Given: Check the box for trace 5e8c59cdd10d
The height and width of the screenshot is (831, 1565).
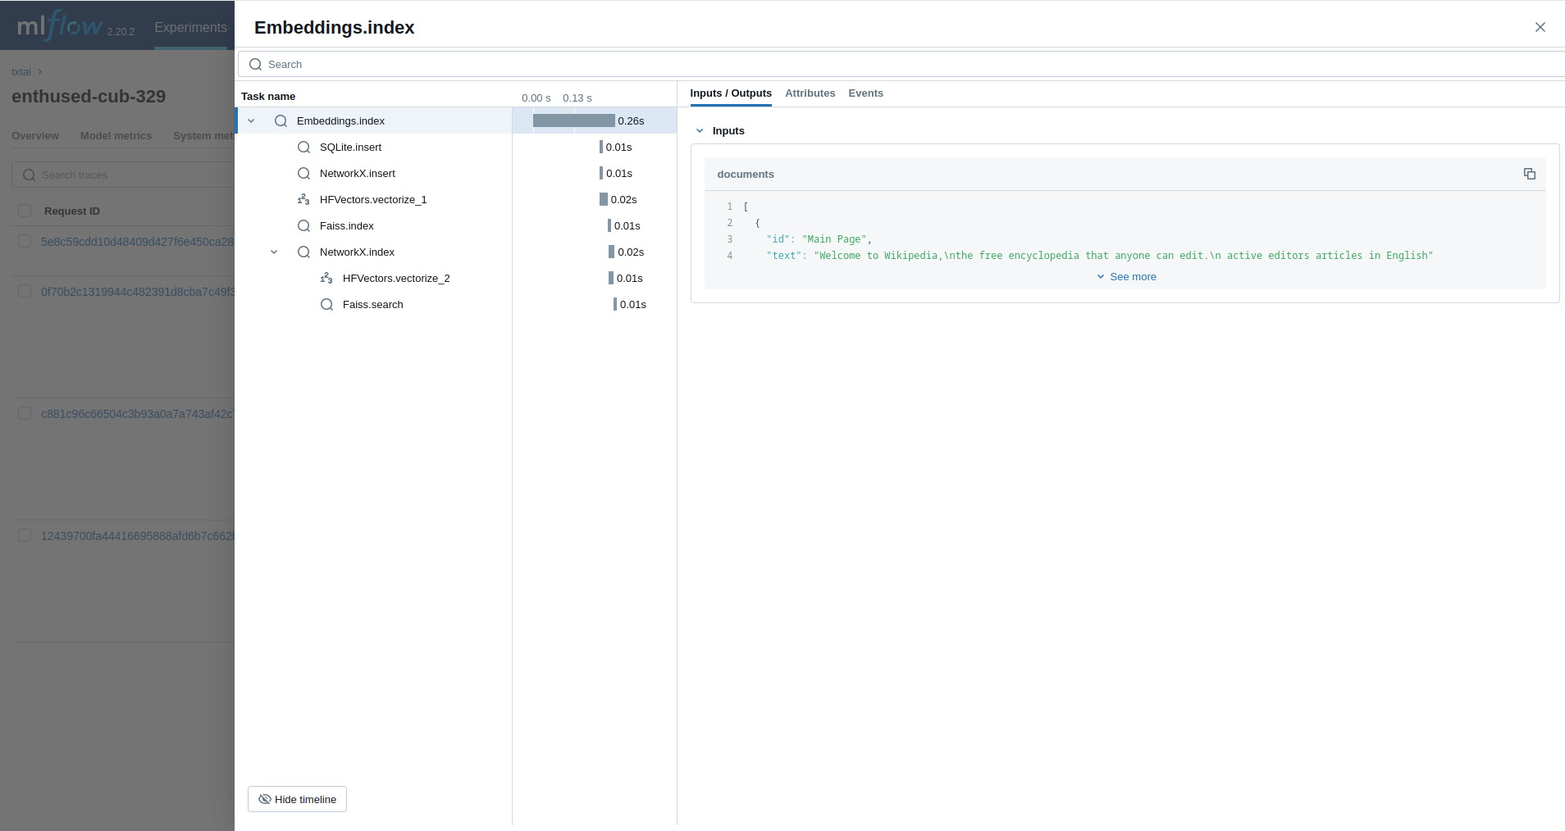Looking at the screenshot, I should [25, 241].
